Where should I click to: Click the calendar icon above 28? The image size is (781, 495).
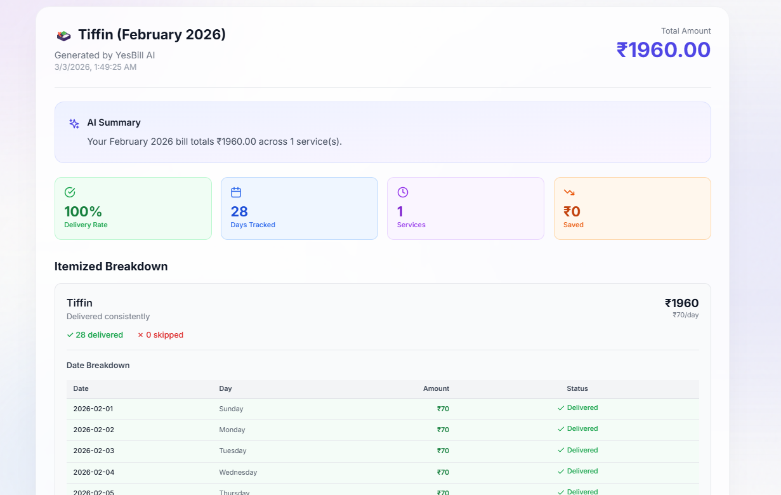point(236,192)
